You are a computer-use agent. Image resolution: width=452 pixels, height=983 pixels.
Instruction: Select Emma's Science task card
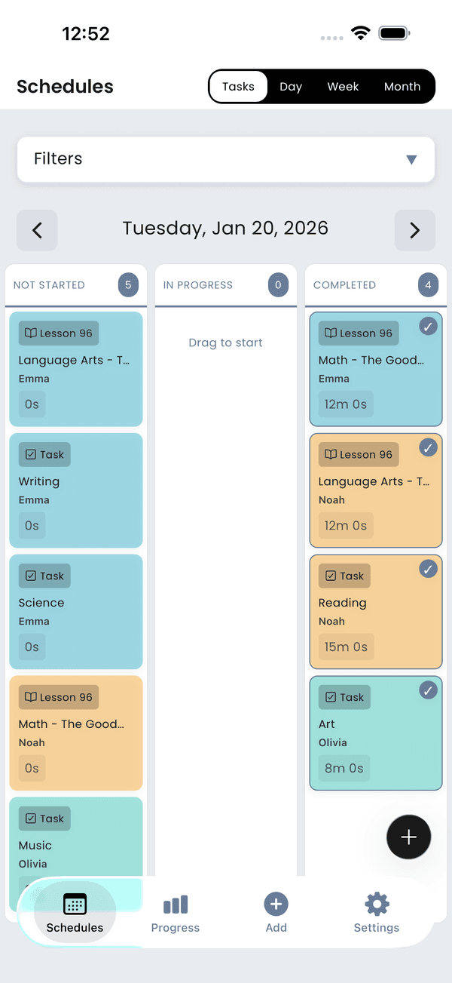point(75,612)
